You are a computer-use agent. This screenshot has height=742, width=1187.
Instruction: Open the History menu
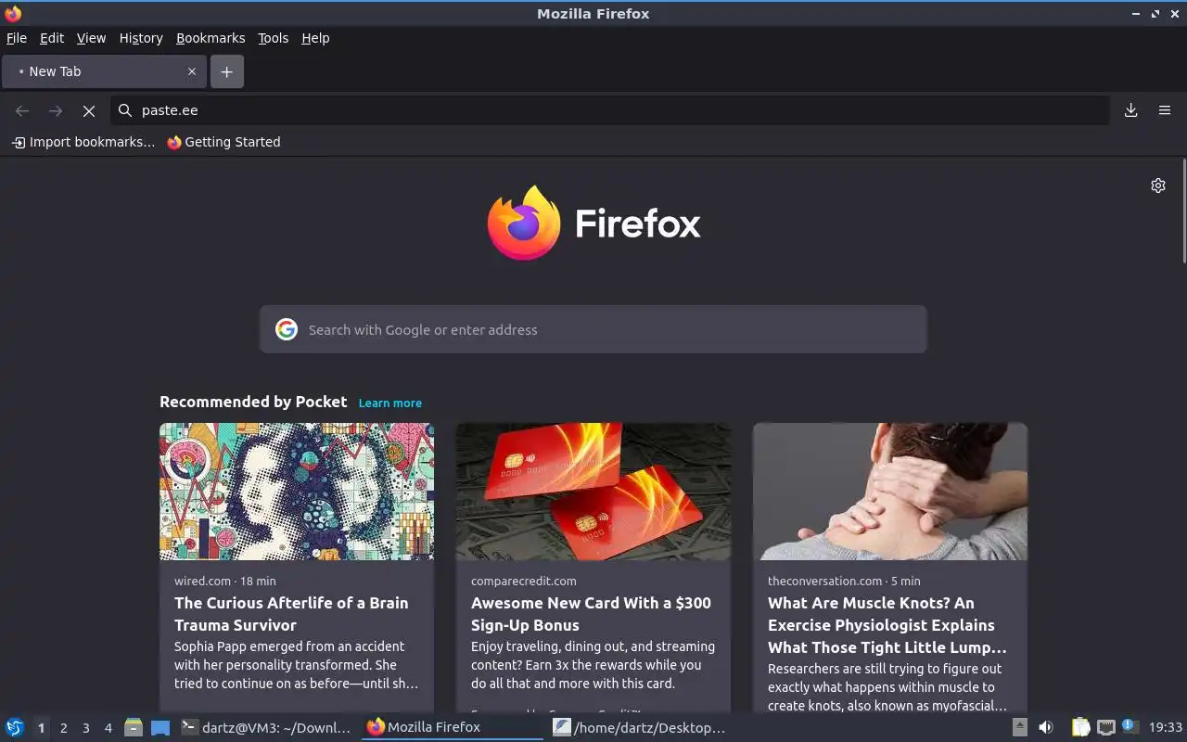point(141,38)
